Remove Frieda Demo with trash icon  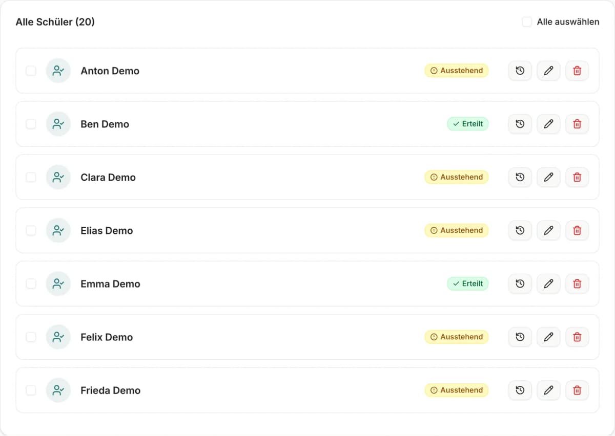pyautogui.click(x=577, y=390)
